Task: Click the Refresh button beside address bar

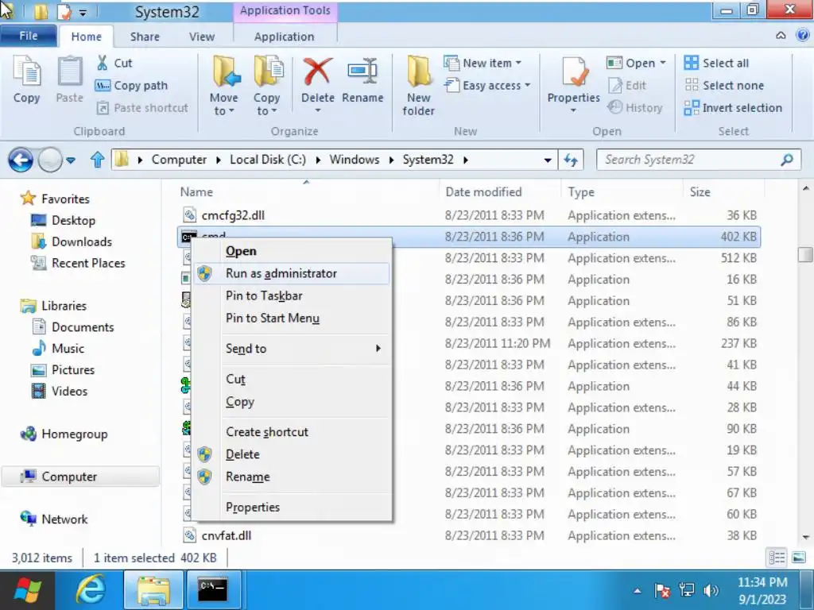Action: coord(571,160)
